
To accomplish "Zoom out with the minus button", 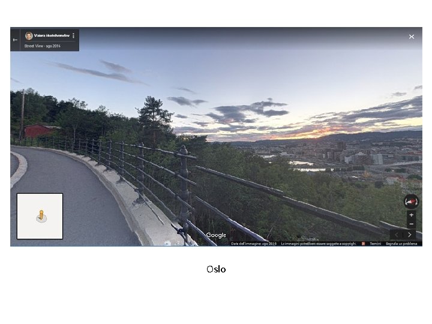I will pyautogui.click(x=412, y=224).
